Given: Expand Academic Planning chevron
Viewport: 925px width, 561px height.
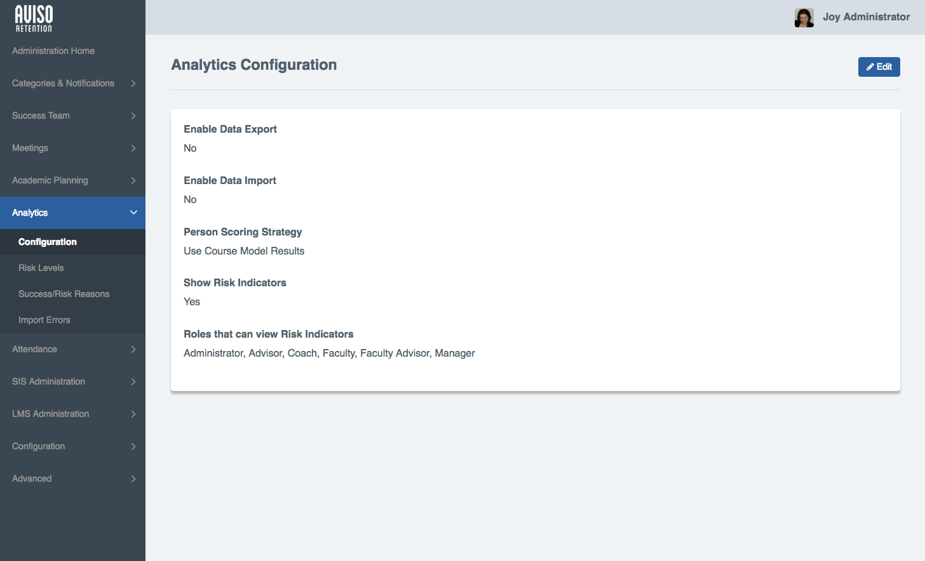Looking at the screenshot, I should [133, 180].
